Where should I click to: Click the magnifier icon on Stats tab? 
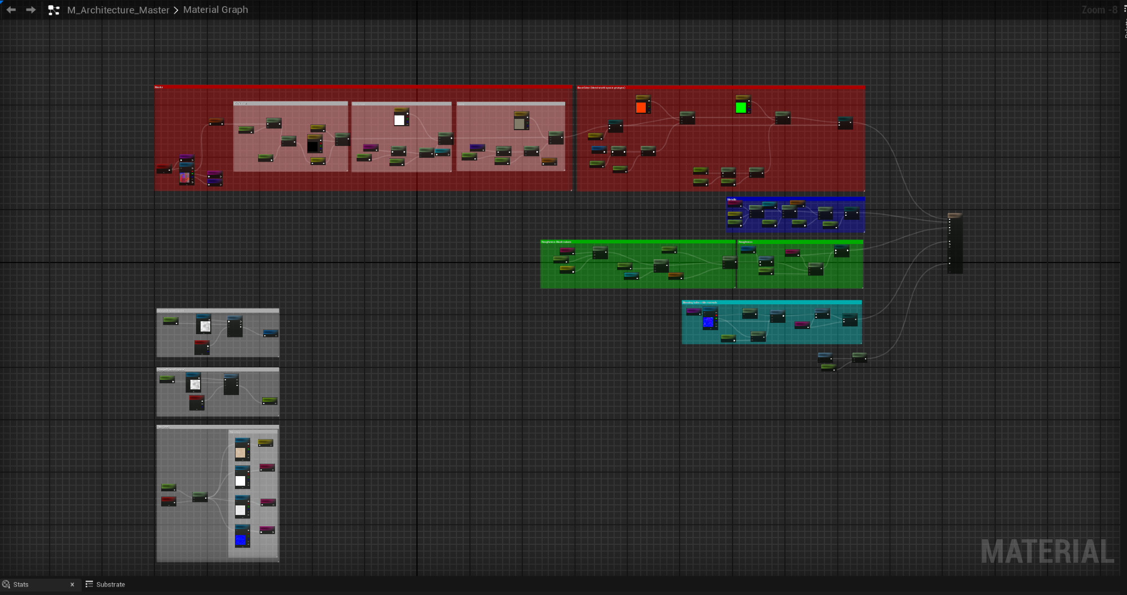[6, 584]
